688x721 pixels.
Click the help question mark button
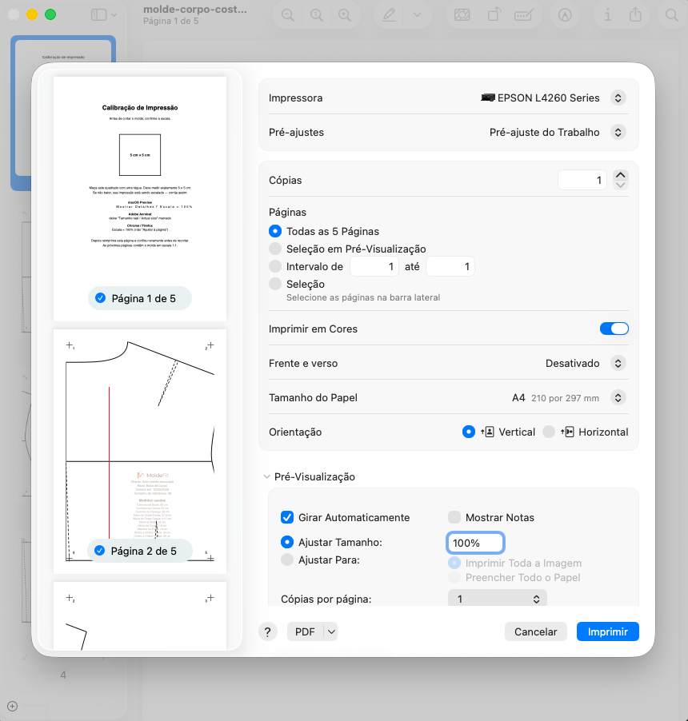tap(268, 631)
